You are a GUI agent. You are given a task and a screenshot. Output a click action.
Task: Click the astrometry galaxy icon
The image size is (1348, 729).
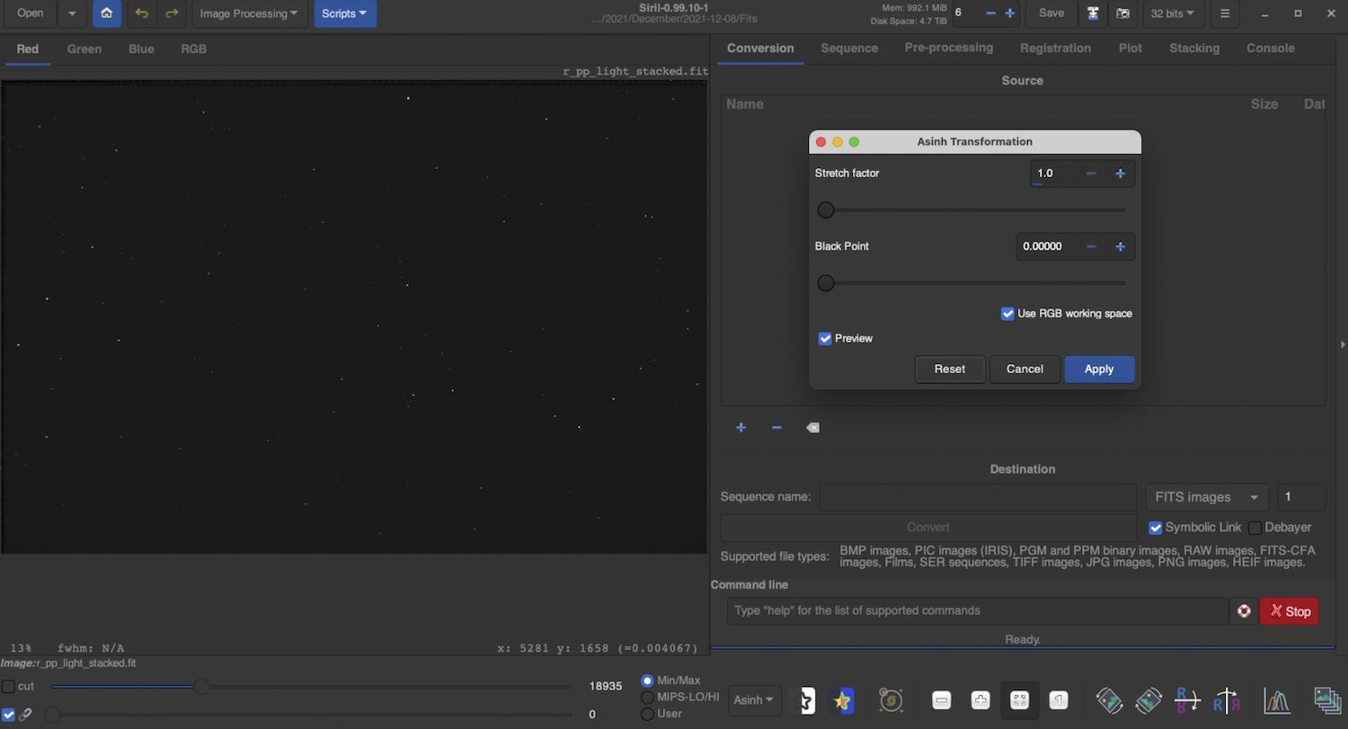891,700
